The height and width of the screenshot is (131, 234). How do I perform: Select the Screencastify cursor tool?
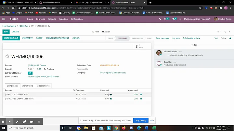9,122
